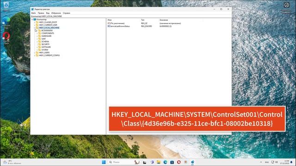Open the Вид menu
296x166 pixels.
(x=48, y=13)
